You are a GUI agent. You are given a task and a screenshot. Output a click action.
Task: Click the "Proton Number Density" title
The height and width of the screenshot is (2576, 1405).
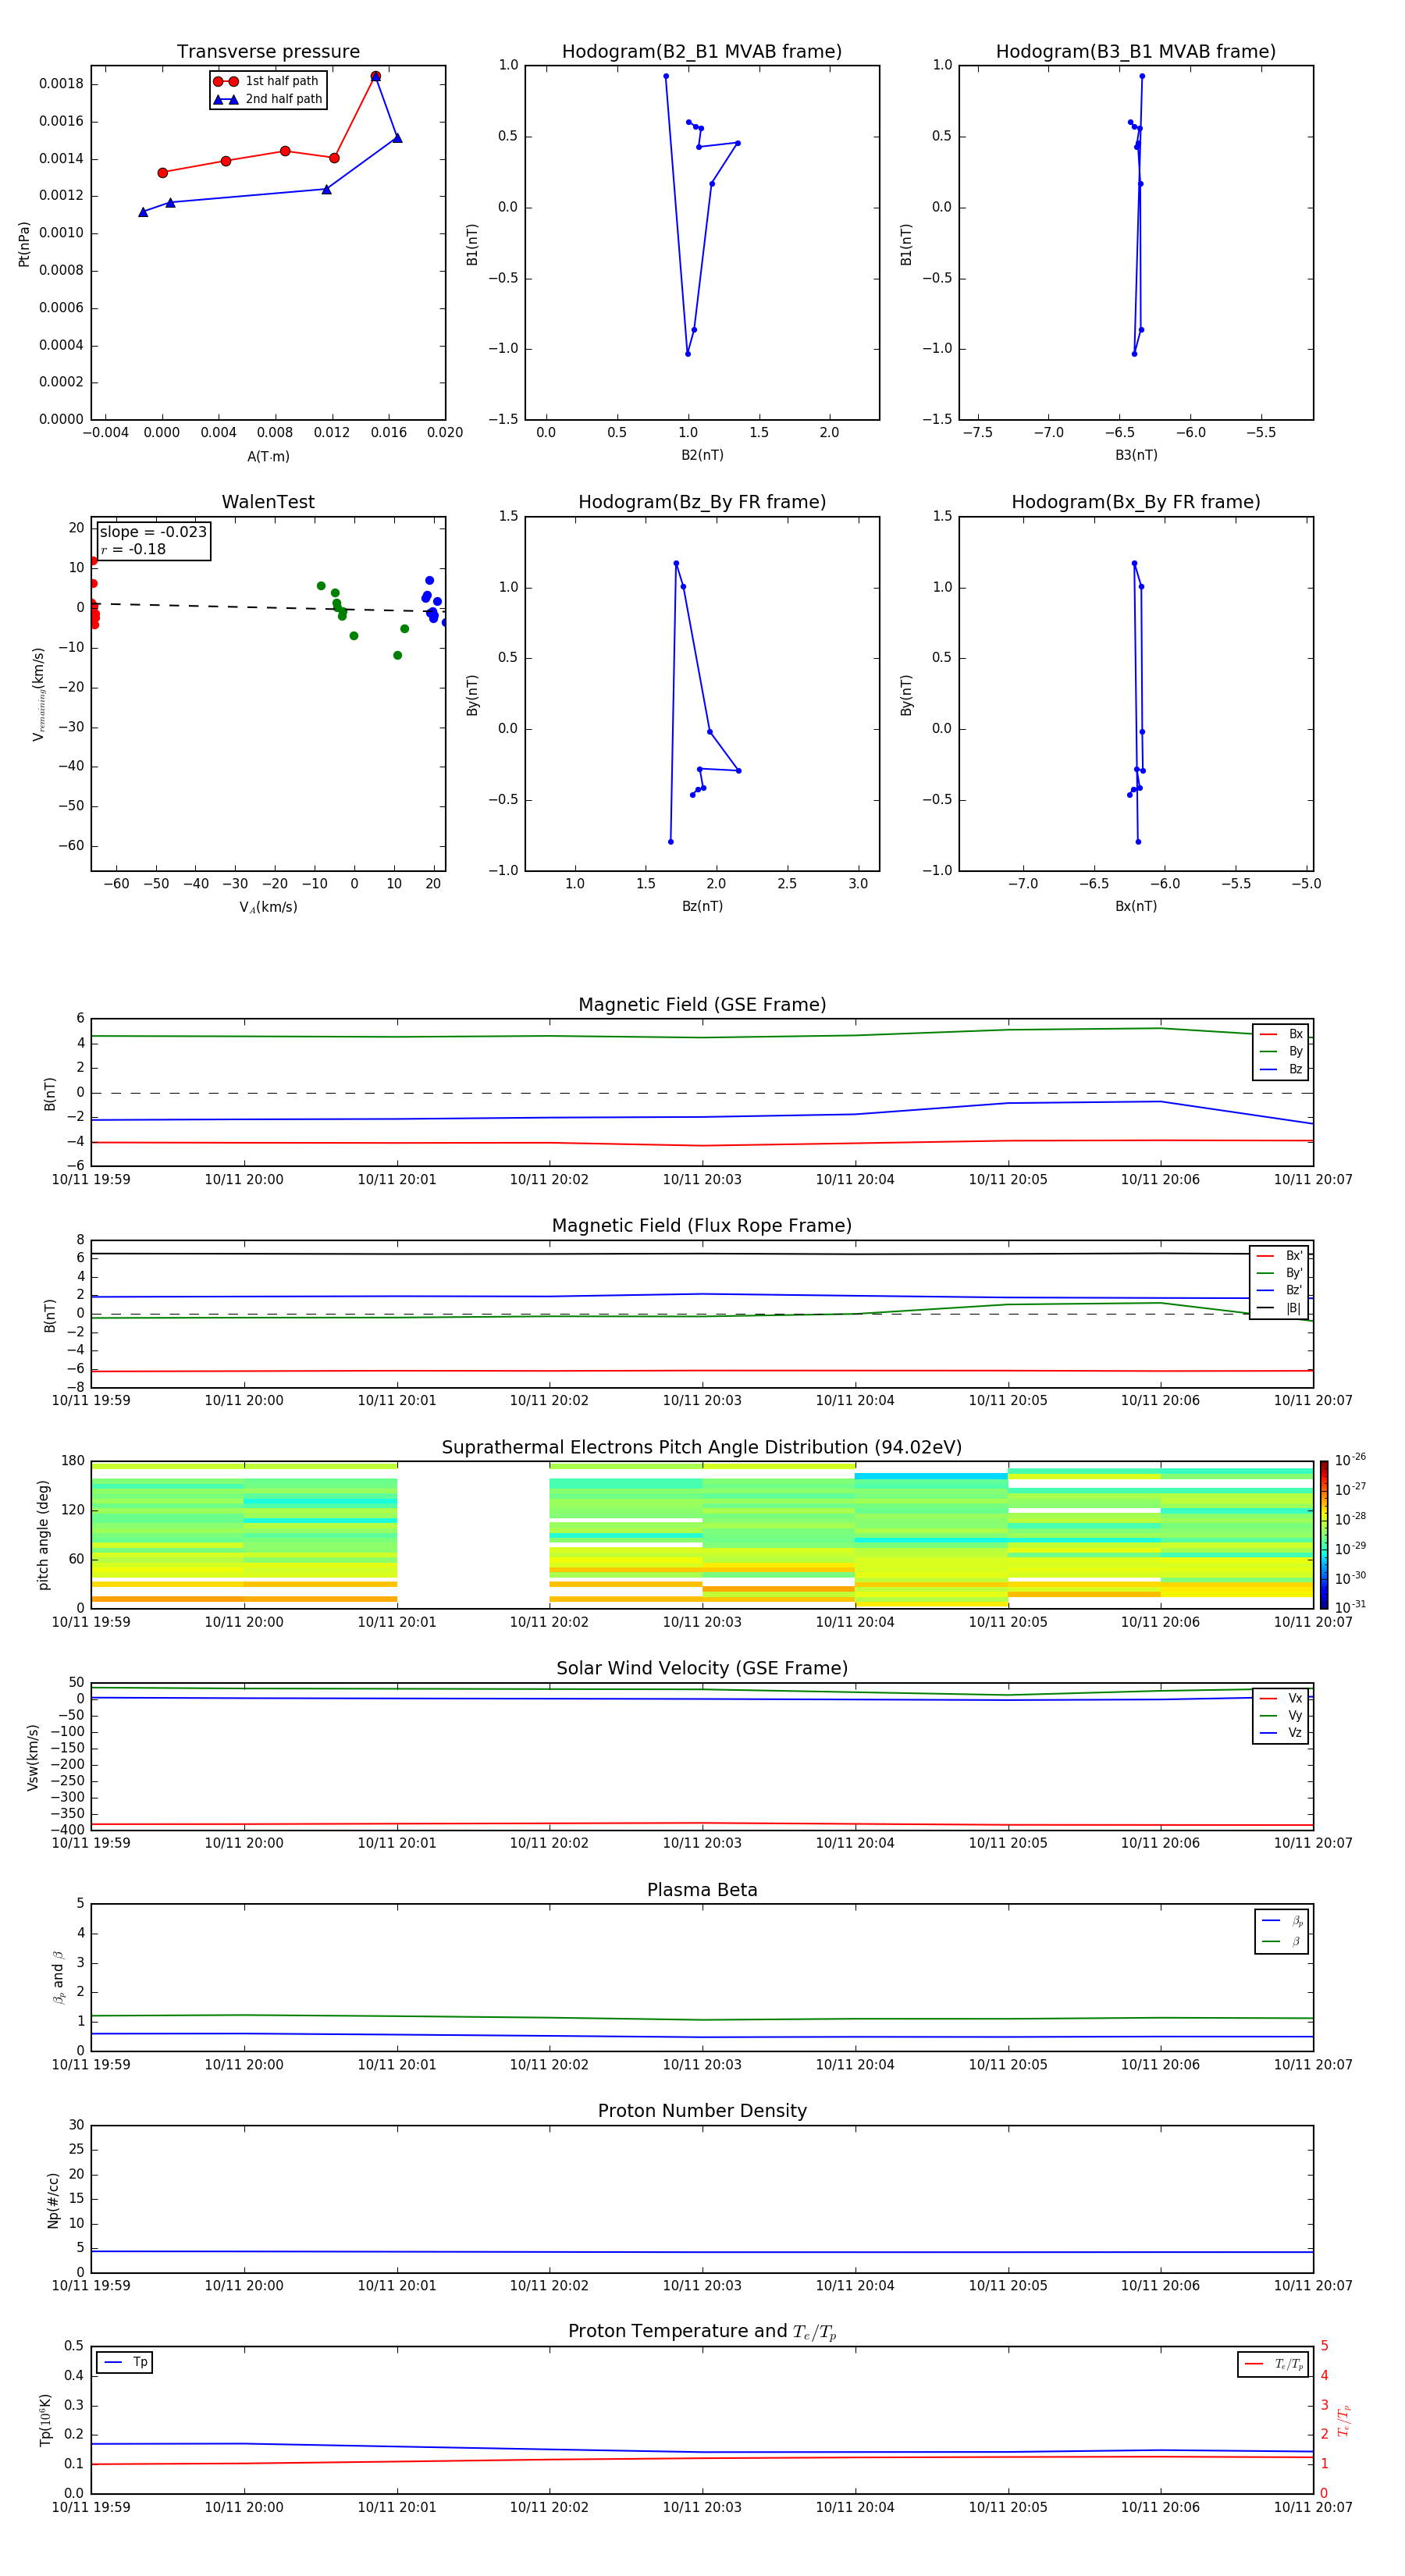(x=702, y=2111)
